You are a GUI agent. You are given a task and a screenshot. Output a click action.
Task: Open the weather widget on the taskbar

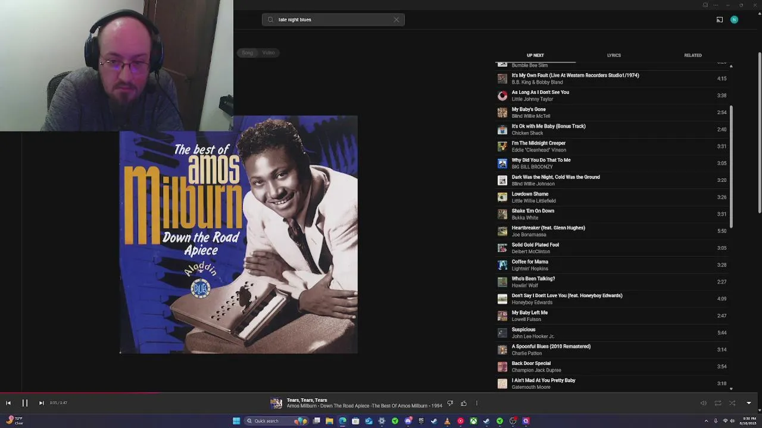(x=15, y=420)
